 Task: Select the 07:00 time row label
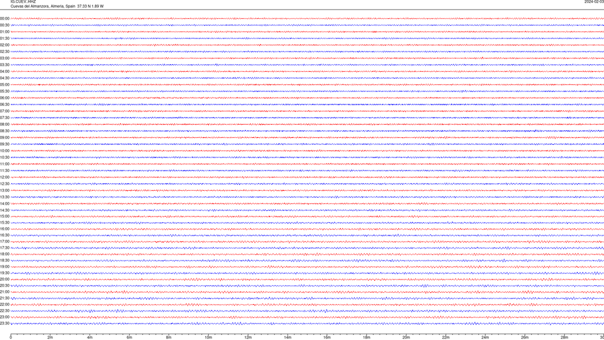(x=4, y=111)
